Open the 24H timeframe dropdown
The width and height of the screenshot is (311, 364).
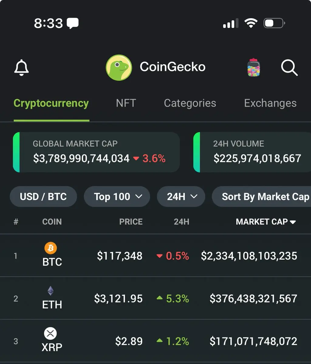click(x=181, y=197)
